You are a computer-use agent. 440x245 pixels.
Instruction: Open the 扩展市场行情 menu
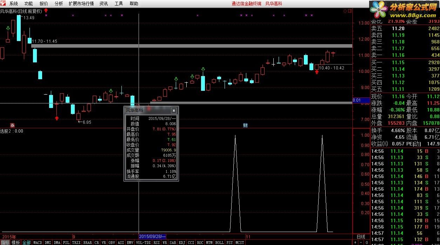[81, 4]
